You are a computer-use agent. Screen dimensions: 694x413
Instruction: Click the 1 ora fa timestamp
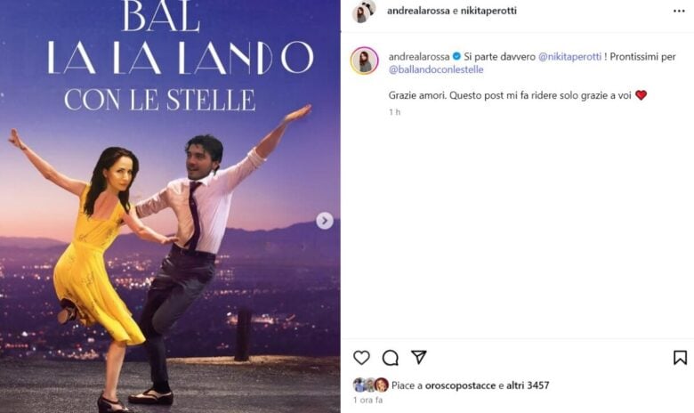click(x=367, y=401)
